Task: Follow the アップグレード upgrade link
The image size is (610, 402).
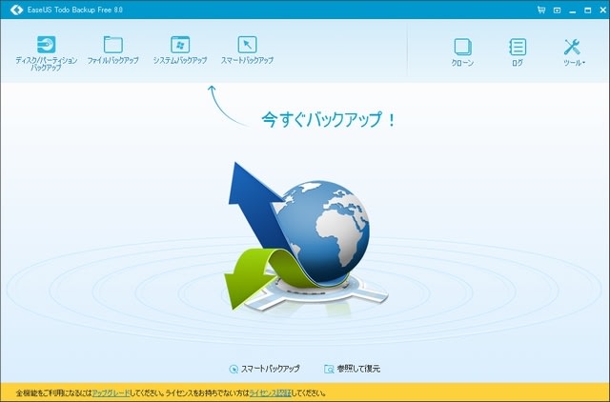Action: point(111,392)
